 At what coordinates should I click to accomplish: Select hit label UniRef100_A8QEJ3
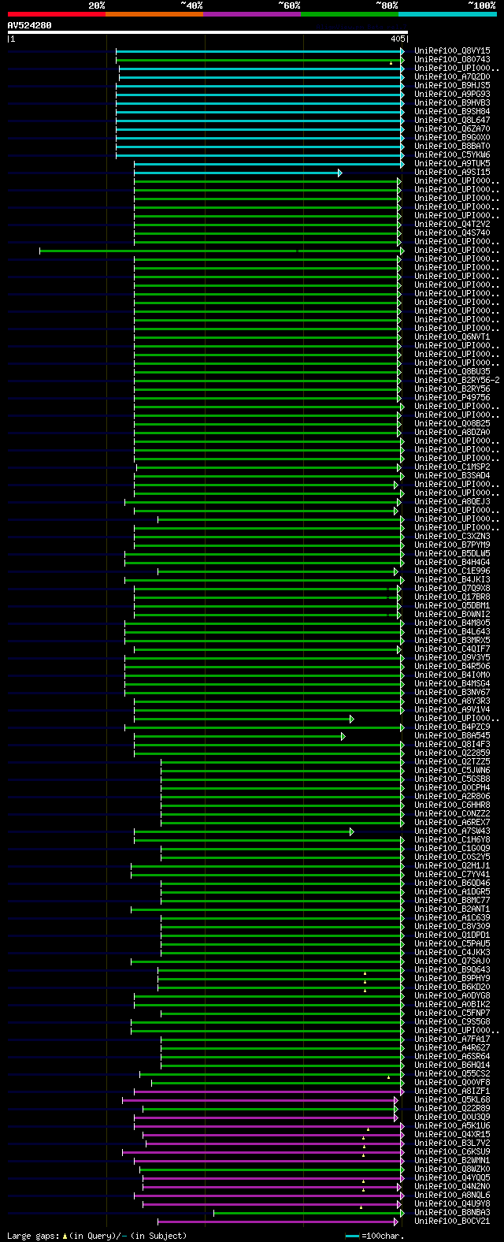[452, 501]
